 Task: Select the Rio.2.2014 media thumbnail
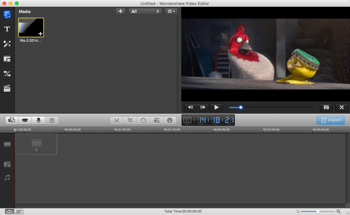31,27
